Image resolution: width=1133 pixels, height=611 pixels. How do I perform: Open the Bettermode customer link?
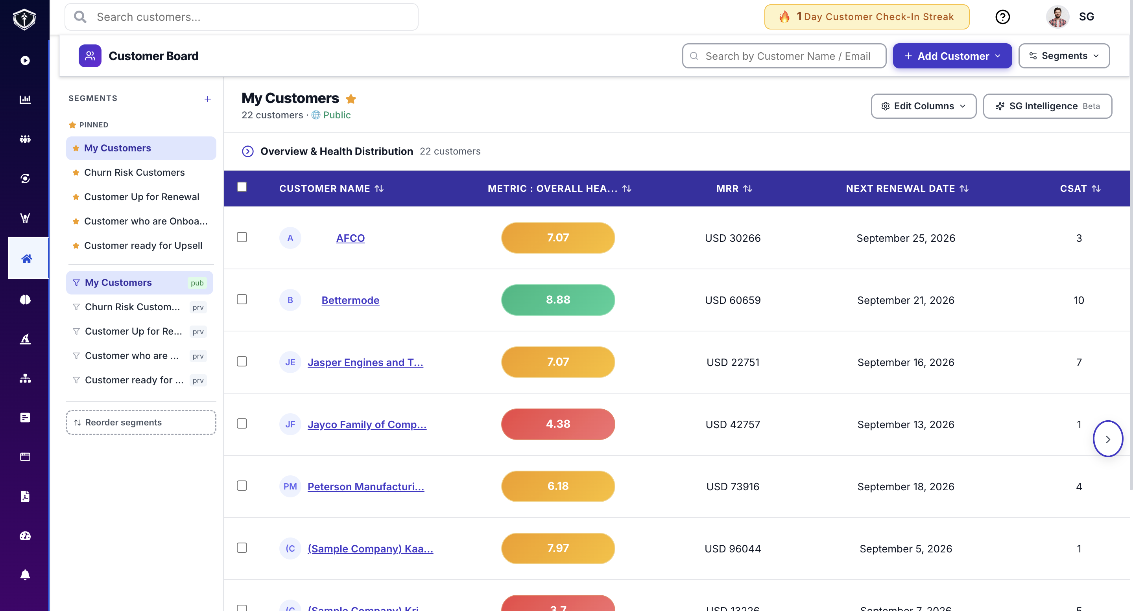pos(351,300)
